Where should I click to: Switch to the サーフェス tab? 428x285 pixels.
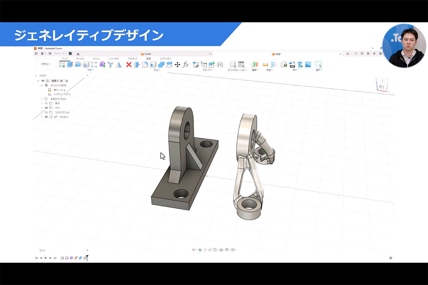(80, 58)
